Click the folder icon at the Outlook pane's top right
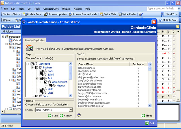This screenshot has height=129, width=181. (x=177, y=27)
